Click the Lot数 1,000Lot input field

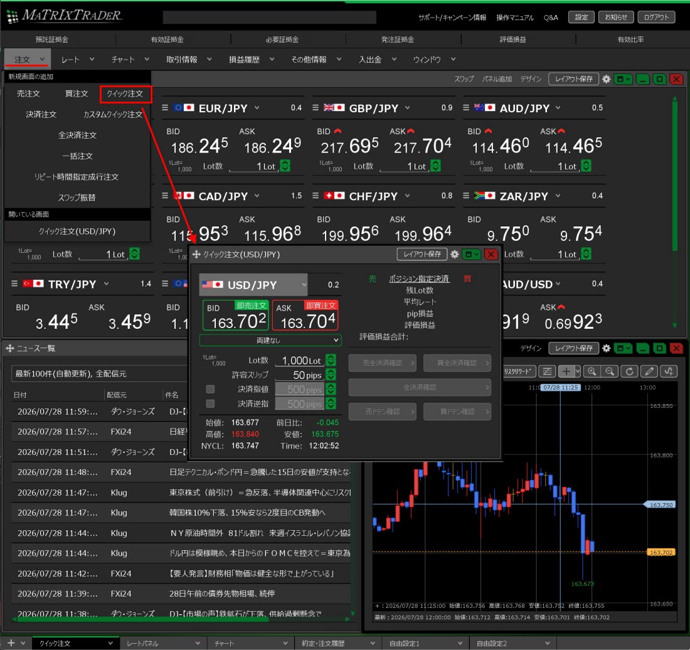(300, 360)
